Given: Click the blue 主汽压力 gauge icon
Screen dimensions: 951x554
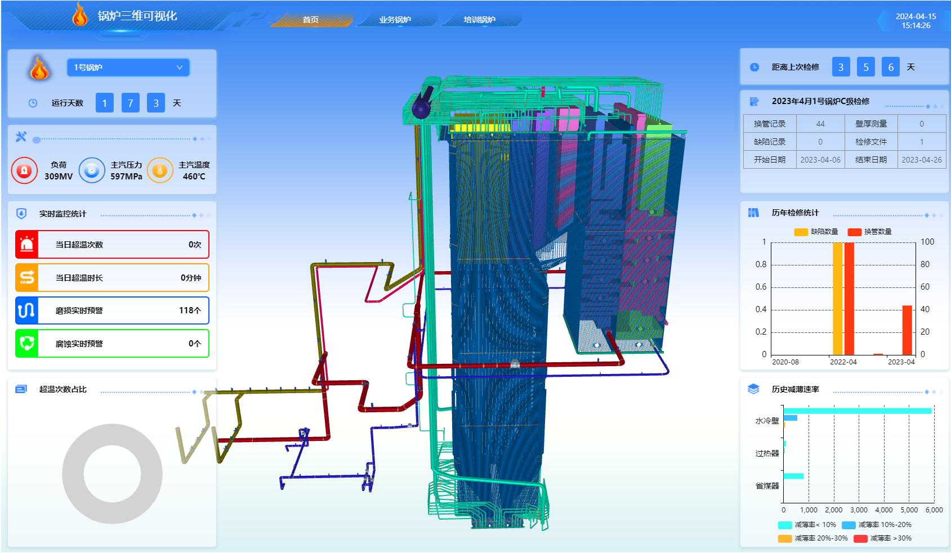Looking at the screenshot, I should point(92,170).
